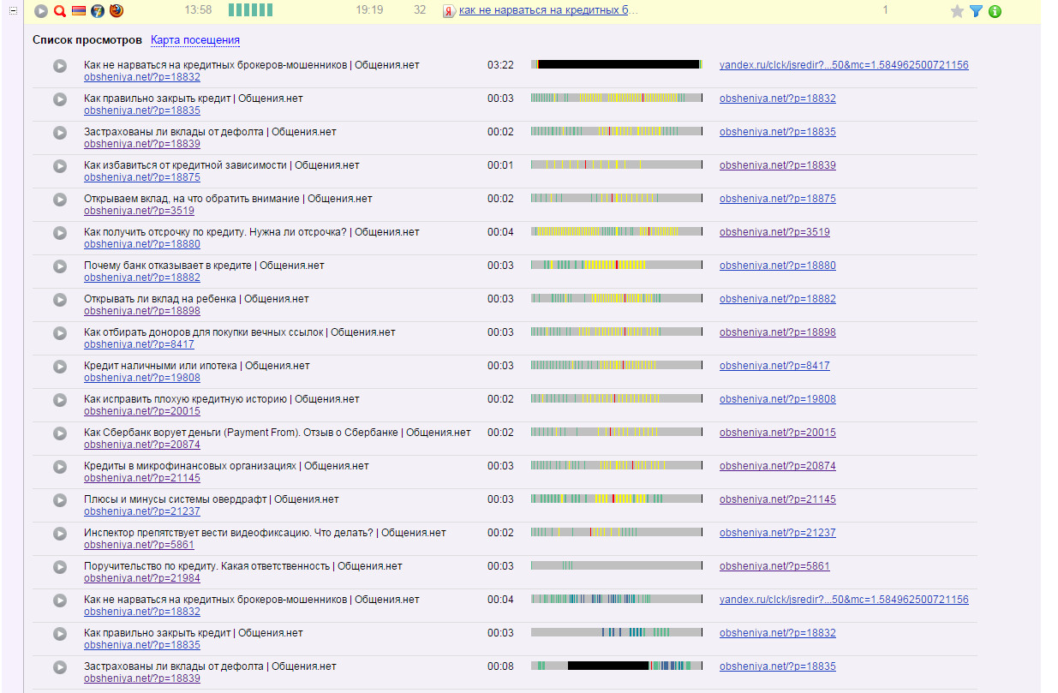
Task: Open page link ?p=8417 under 'Как отбирать доноров'
Action: click(139, 344)
